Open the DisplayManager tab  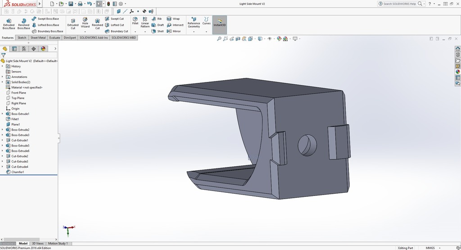coord(43,49)
